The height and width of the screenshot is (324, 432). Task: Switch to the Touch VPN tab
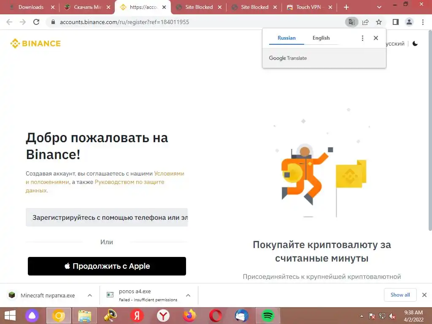[308, 7]
